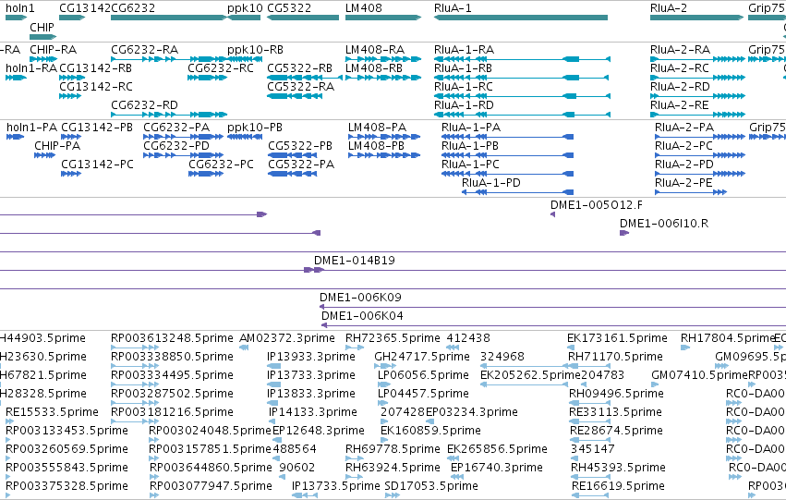This screenshot has width=786, height=500.
Task: Select protein CG6232-PD
Action: coord(184,155)
